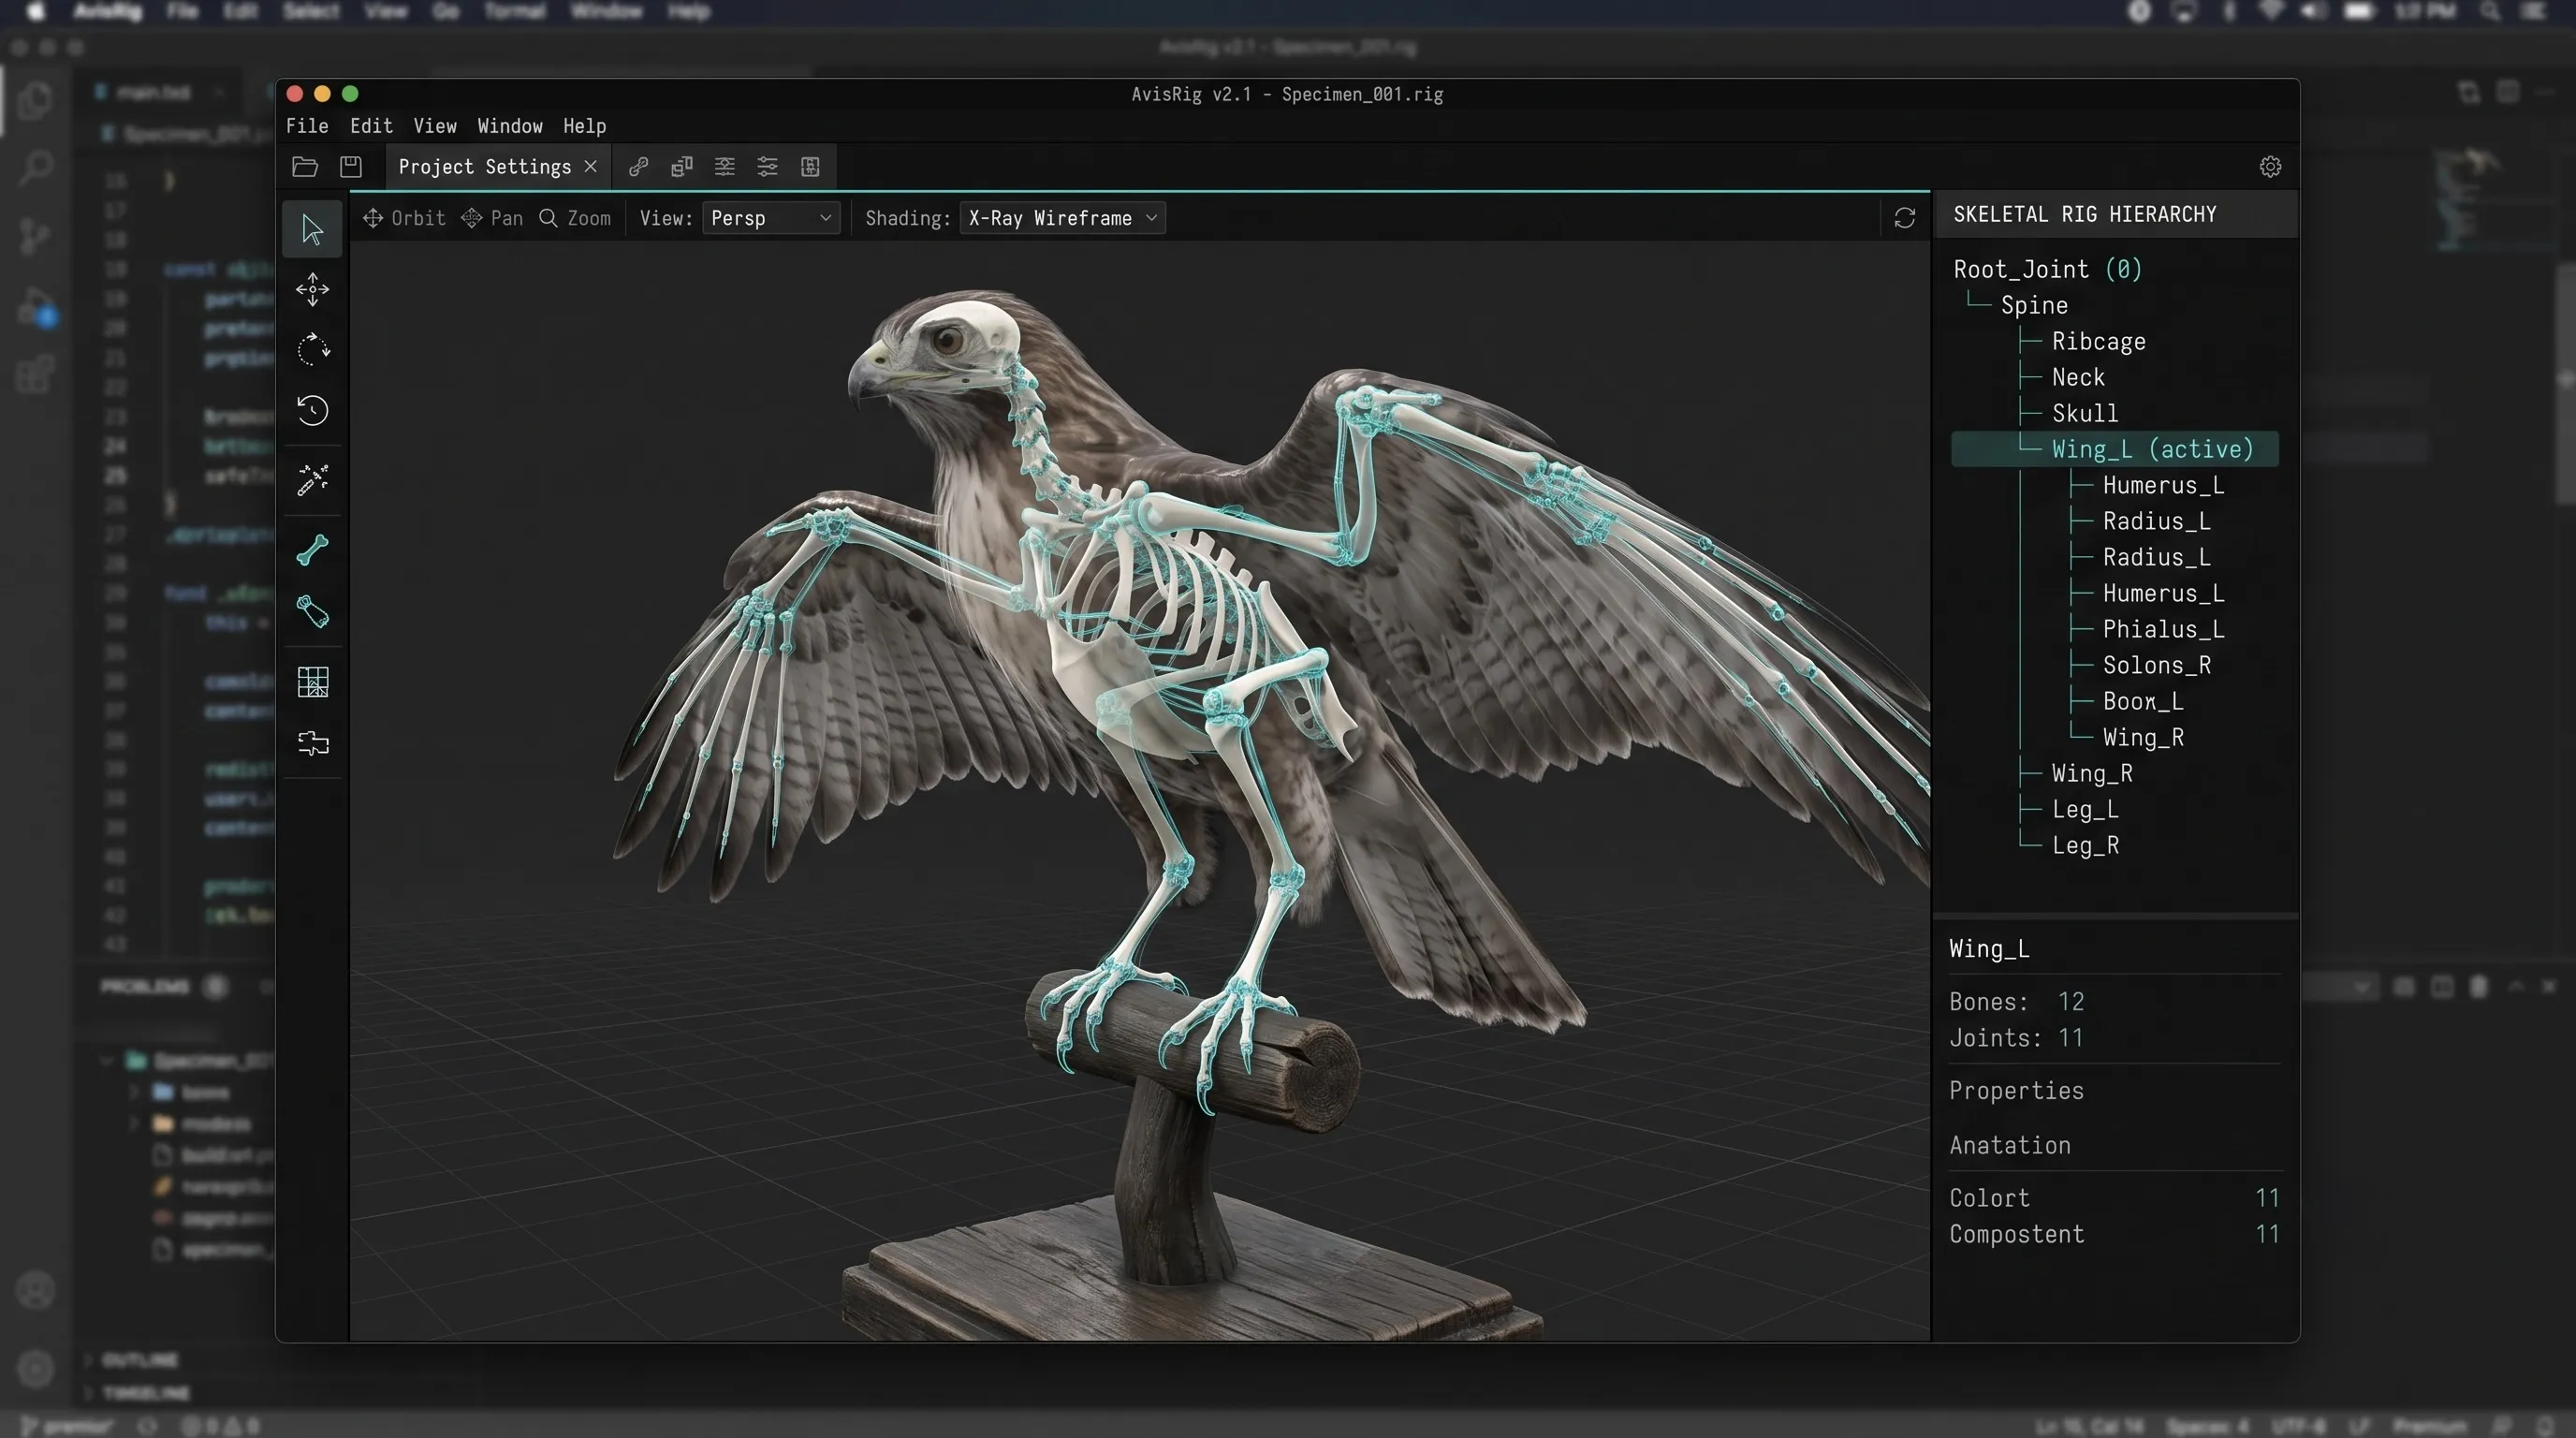The width and height of the screenshot is (2576, 1438).
Task: Click the history clock-arrow tool
Action: point(312,410)
